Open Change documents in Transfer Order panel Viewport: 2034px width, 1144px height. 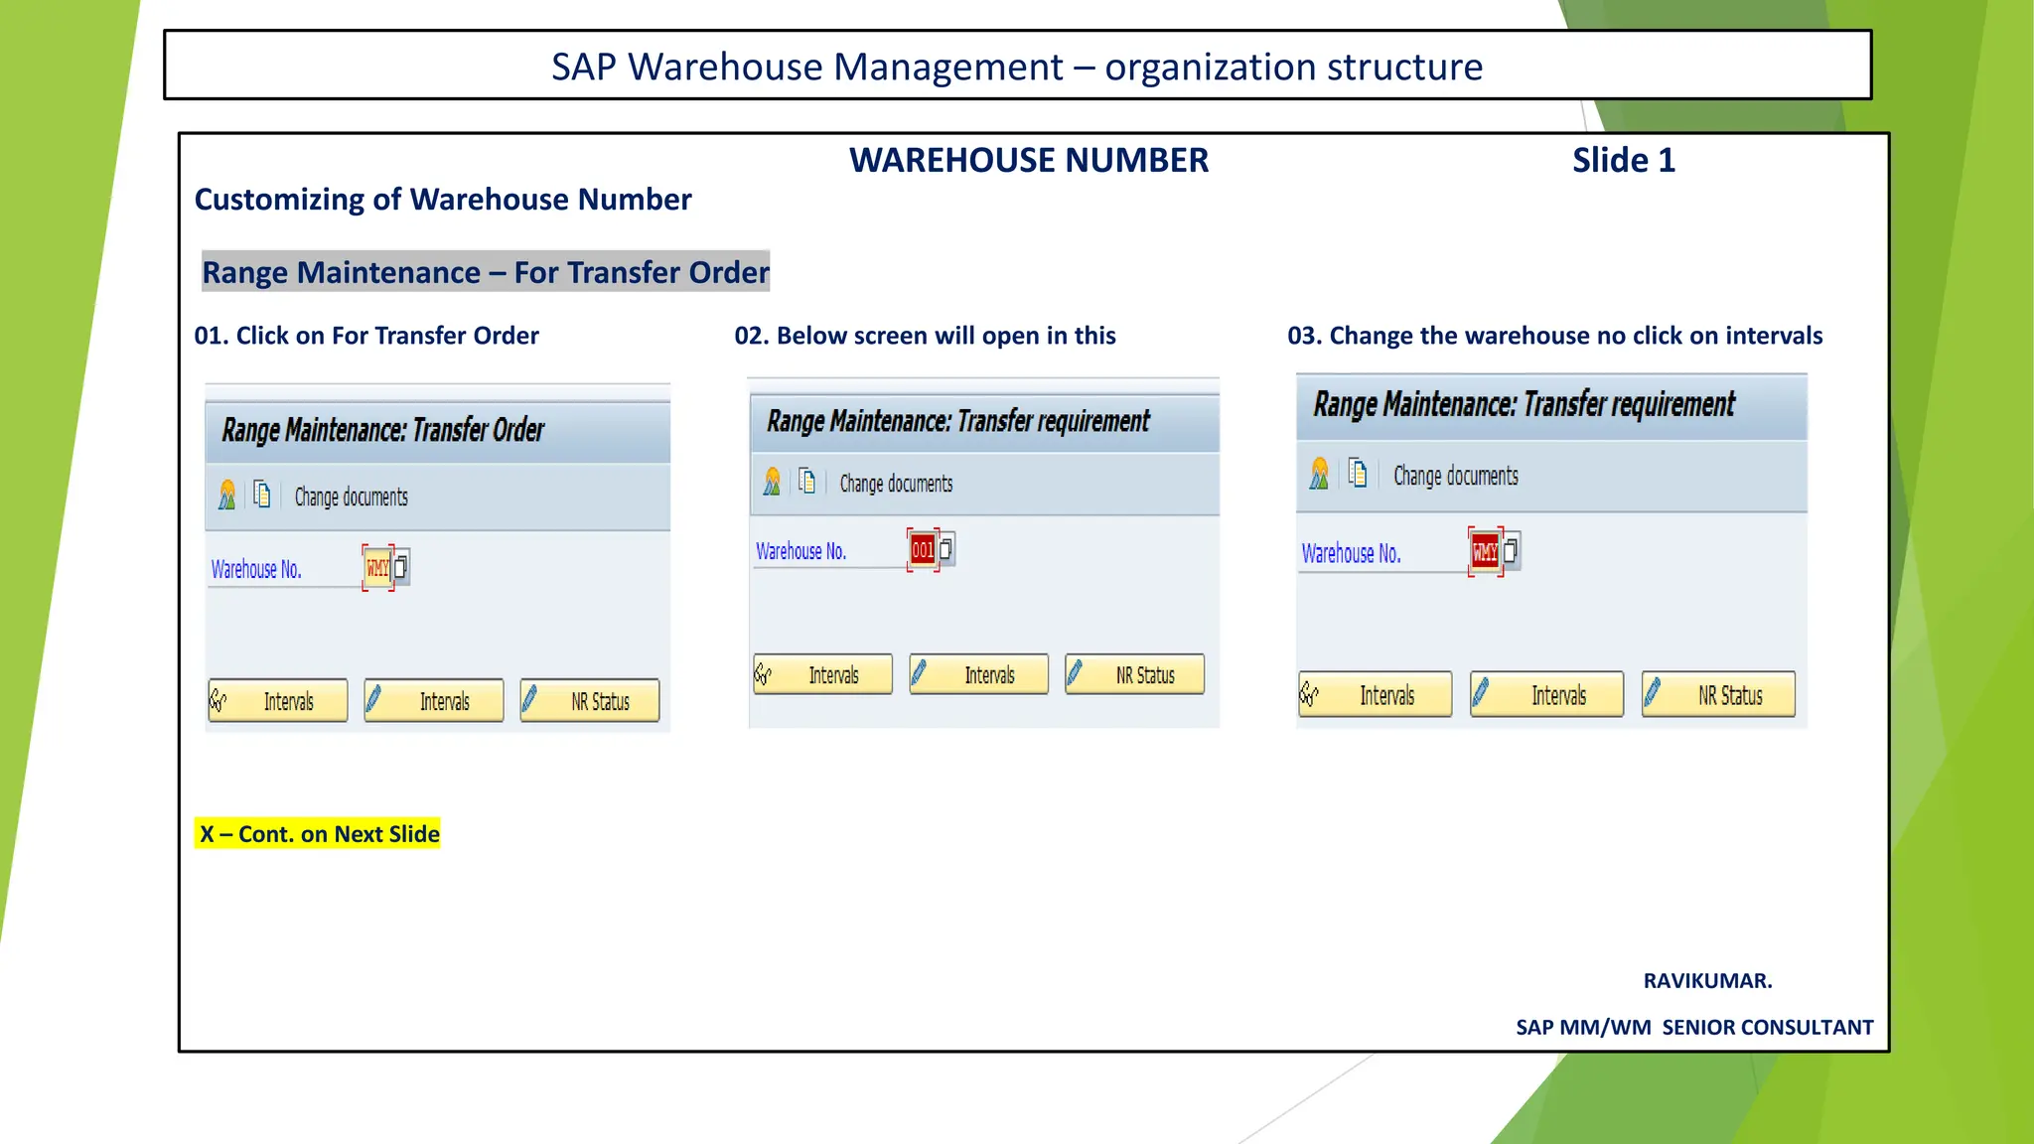pos(351,497)
